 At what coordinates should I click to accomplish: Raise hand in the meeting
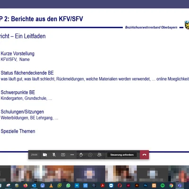click(x=81, y=155)
